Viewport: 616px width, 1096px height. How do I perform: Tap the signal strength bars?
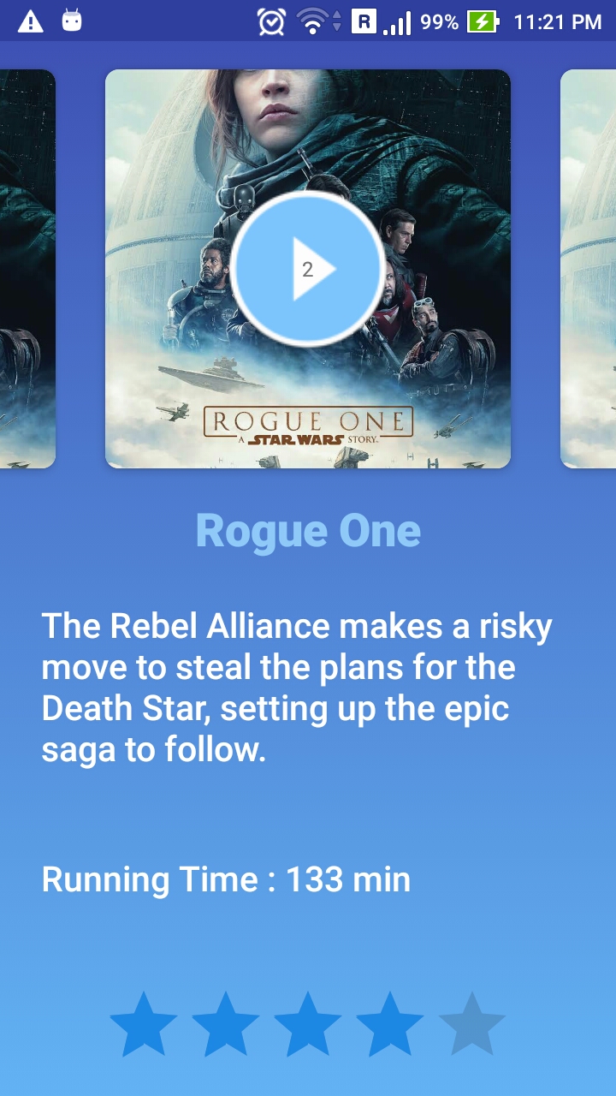pos(396,22)
